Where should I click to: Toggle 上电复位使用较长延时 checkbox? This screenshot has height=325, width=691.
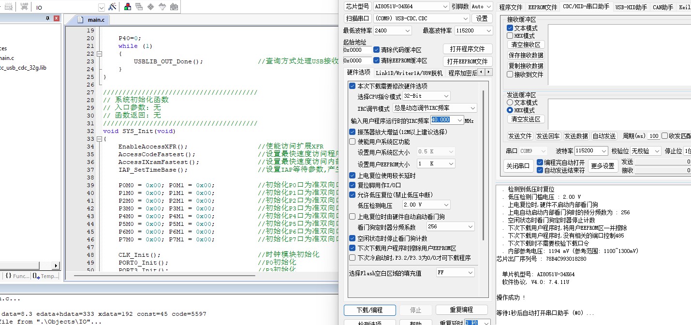[x=352, y=176]
